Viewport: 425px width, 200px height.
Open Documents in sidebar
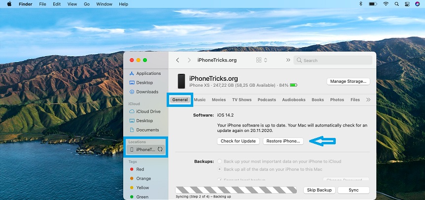(x=145, y=130)
